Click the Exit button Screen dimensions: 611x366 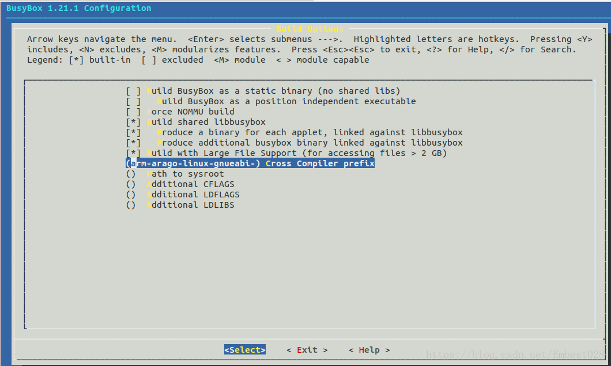point(307,350)
